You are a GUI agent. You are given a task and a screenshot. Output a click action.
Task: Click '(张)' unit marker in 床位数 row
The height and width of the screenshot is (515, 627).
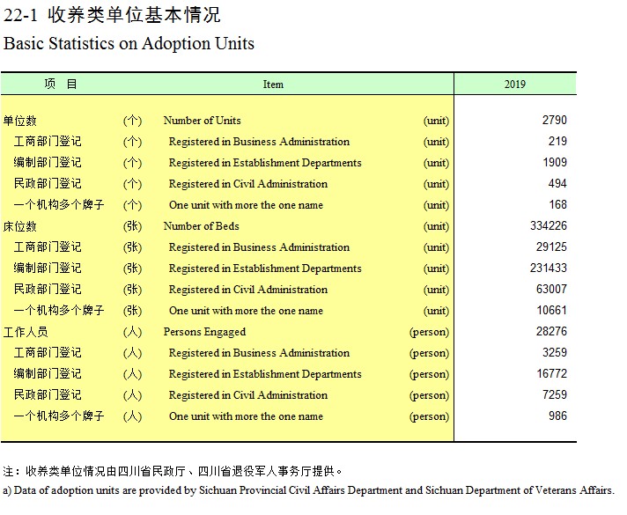(132, 226)
